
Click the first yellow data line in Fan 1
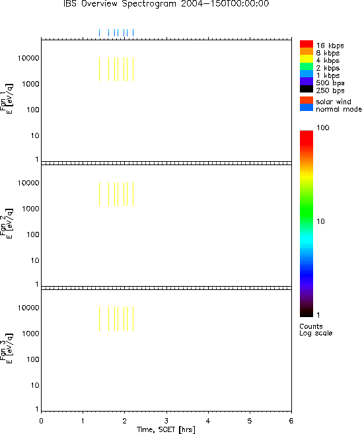click(99, 69)
